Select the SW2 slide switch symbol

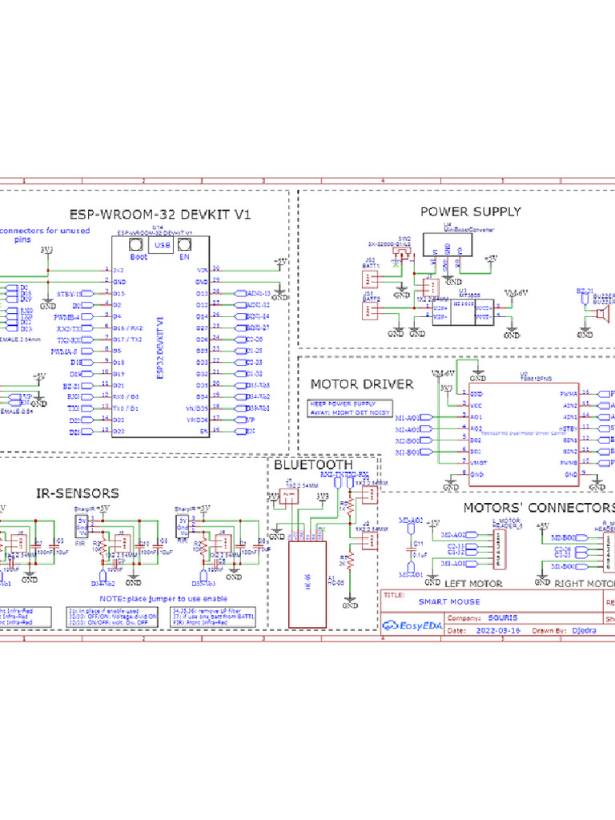(x=402, y=253)
